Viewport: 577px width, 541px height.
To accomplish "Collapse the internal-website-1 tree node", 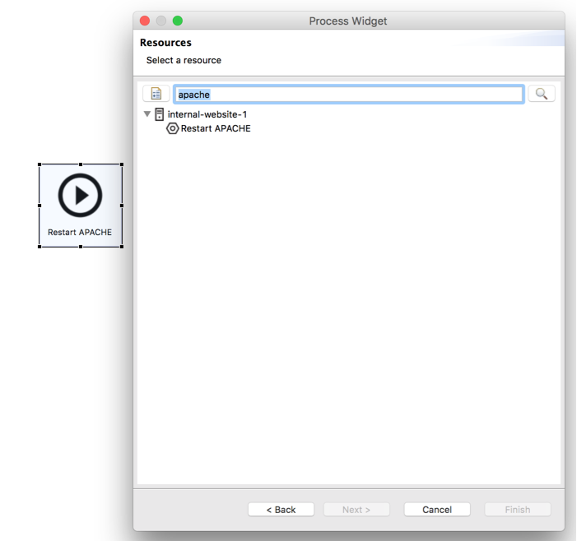I will click(147, 114).
